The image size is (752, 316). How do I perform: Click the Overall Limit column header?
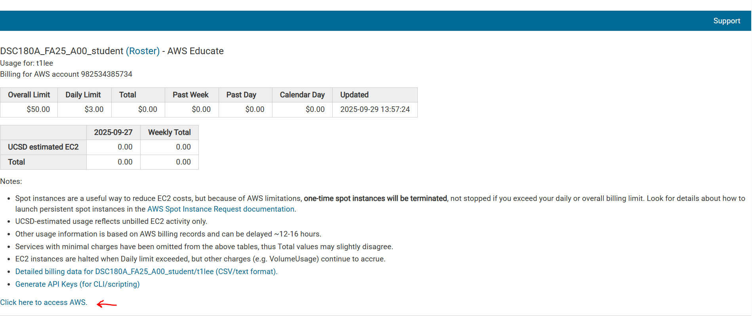coord(29,95)
